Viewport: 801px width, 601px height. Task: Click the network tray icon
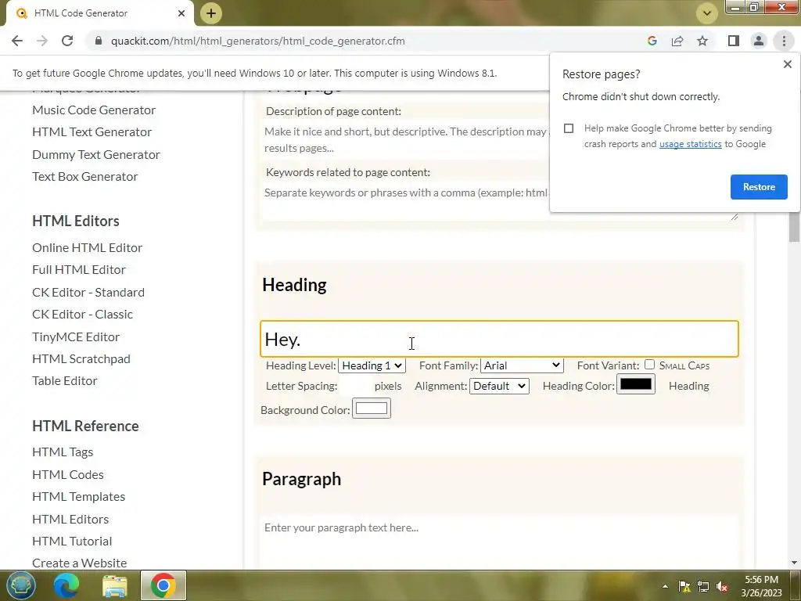pos(703,586)
